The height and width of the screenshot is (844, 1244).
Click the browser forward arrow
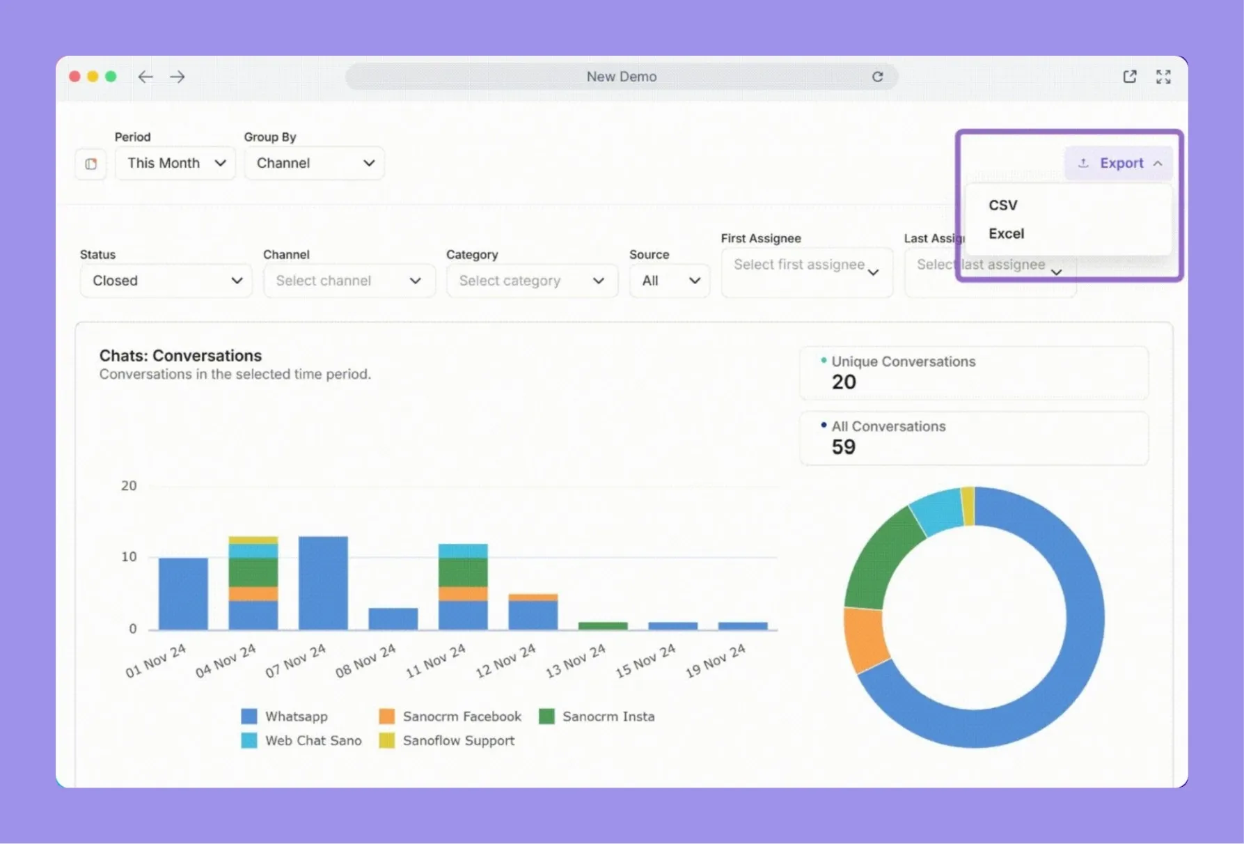click(x=178, y=77)
